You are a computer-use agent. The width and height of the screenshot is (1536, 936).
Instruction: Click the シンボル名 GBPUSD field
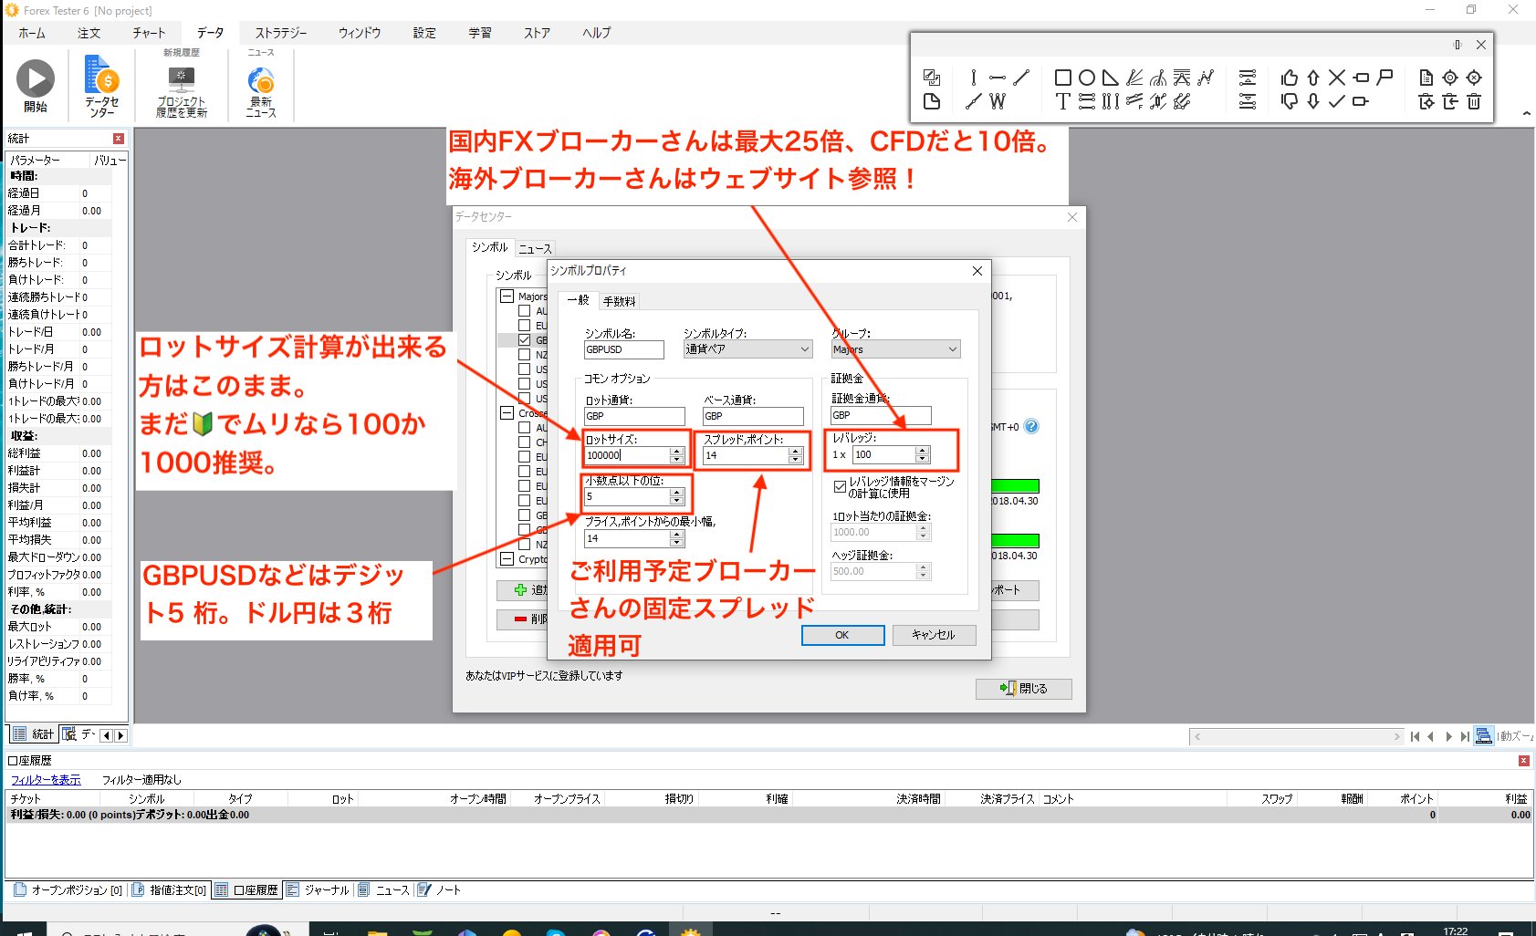[624, 349]
